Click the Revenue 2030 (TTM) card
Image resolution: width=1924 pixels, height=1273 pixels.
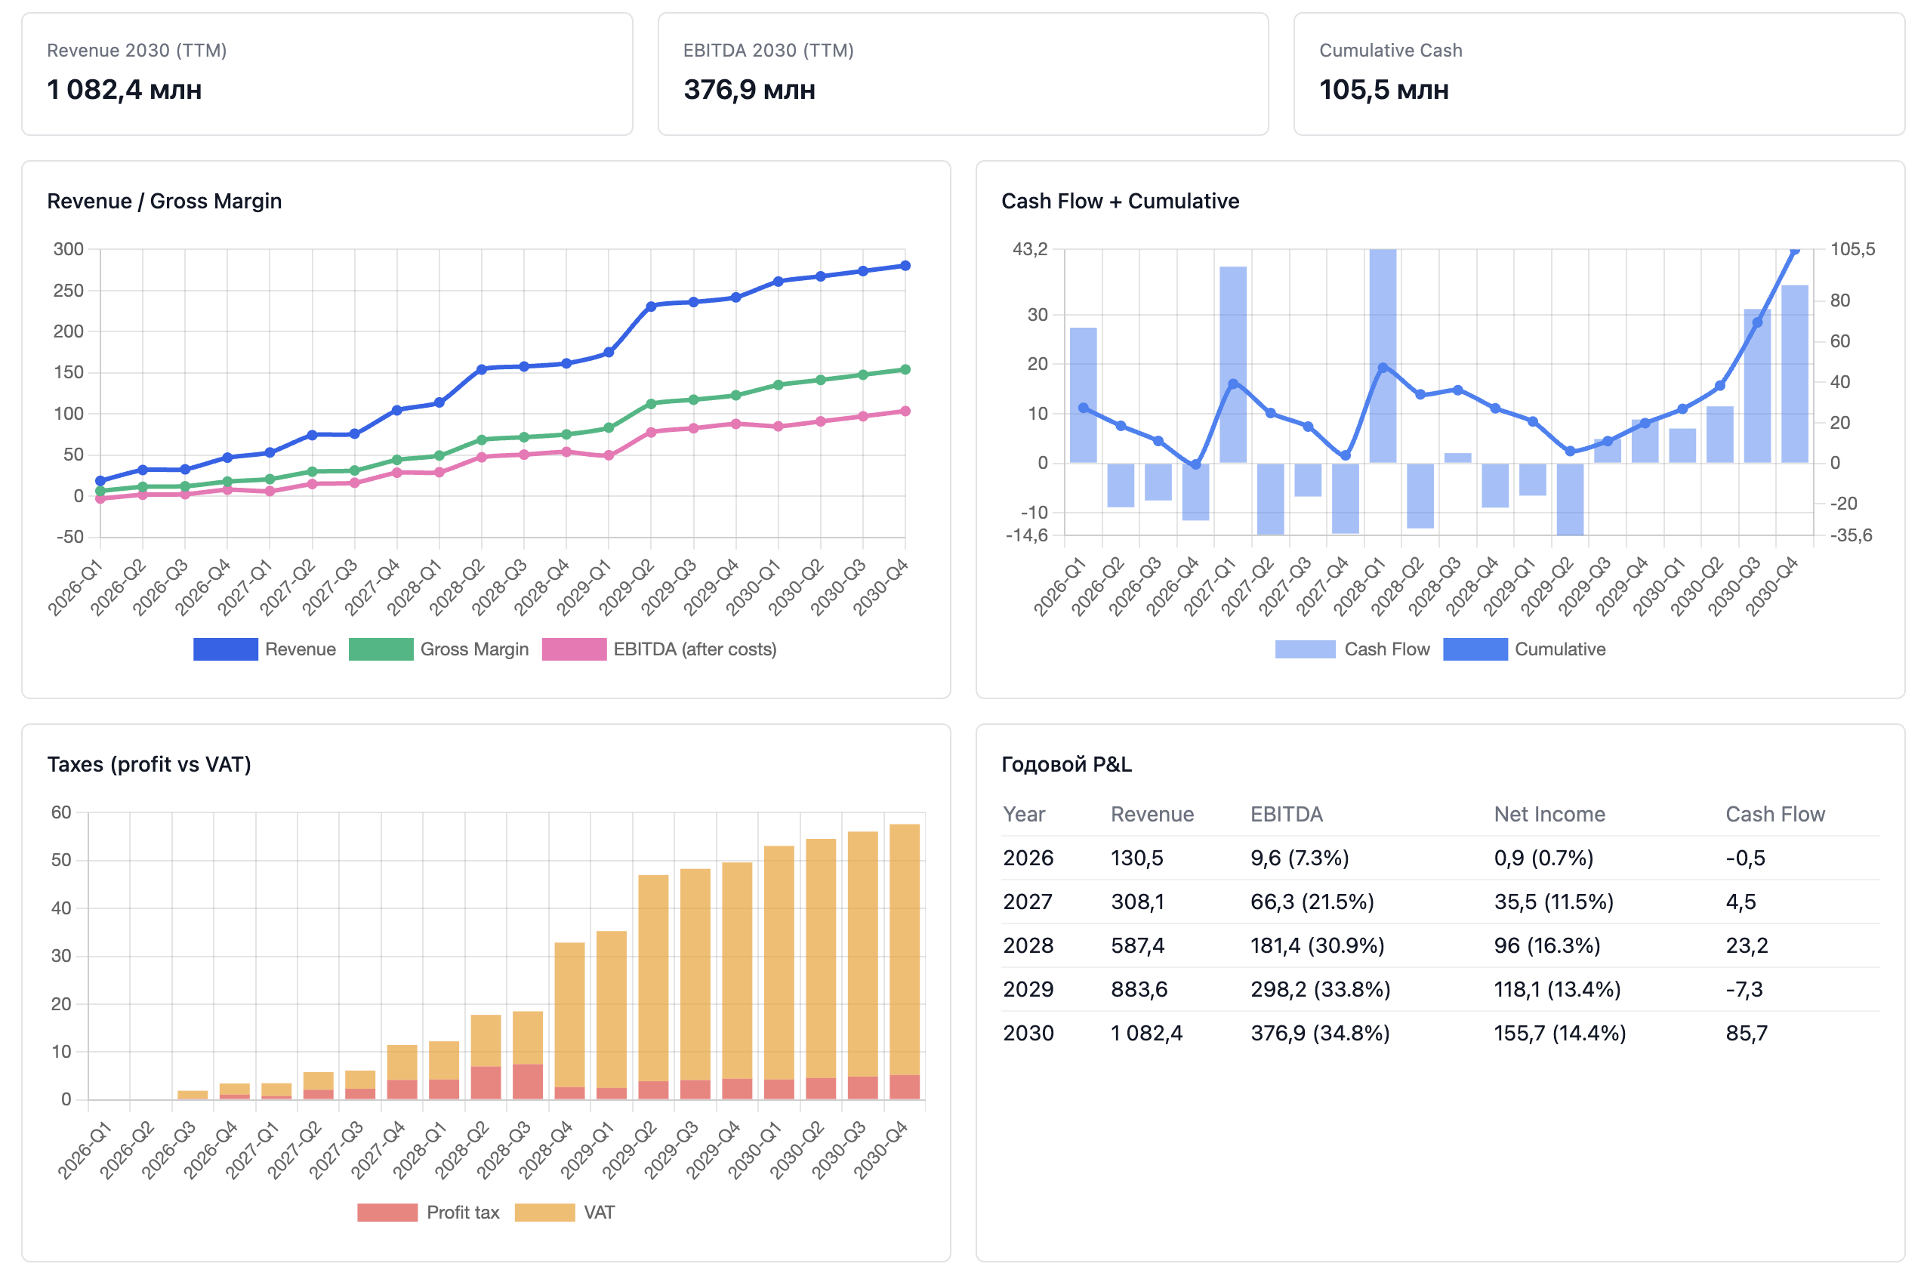pos(326,74)
